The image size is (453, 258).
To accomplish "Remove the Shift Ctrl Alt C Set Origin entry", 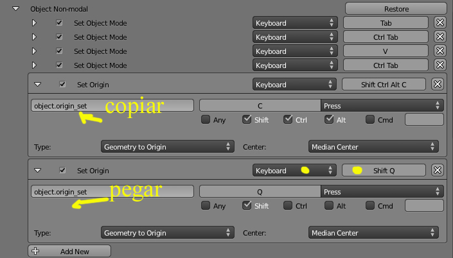I will tap(436, 84).
